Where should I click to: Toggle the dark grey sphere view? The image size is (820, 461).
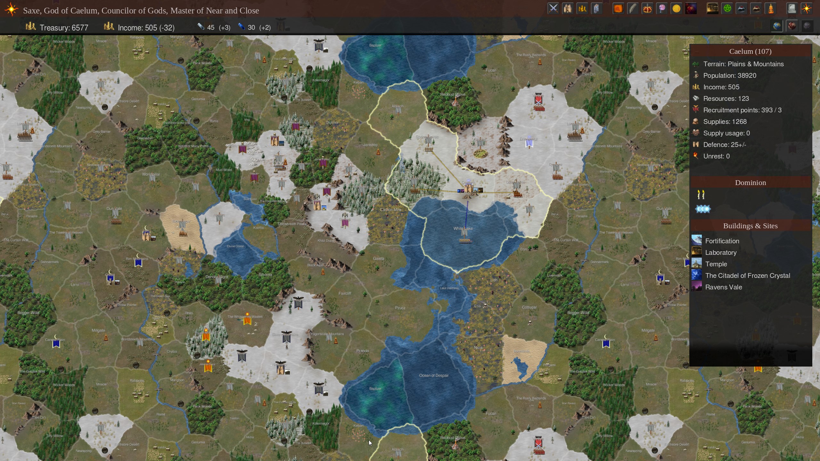tap(807, 26)
